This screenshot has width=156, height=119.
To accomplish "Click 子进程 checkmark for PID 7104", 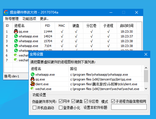I will pyautogui.click(x=108, y=46).
